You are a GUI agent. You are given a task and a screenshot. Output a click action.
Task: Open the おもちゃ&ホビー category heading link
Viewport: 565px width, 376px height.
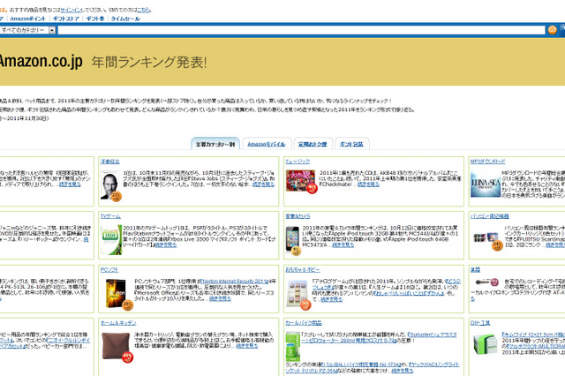pyautogui.click(x=303, y=269)
